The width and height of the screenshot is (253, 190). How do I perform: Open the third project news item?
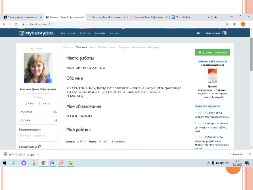tap(211, 143)
